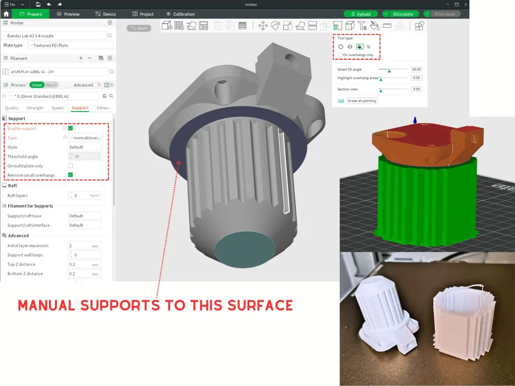
Task: Adjust the Smart fill angle slider
Action: 389,69
